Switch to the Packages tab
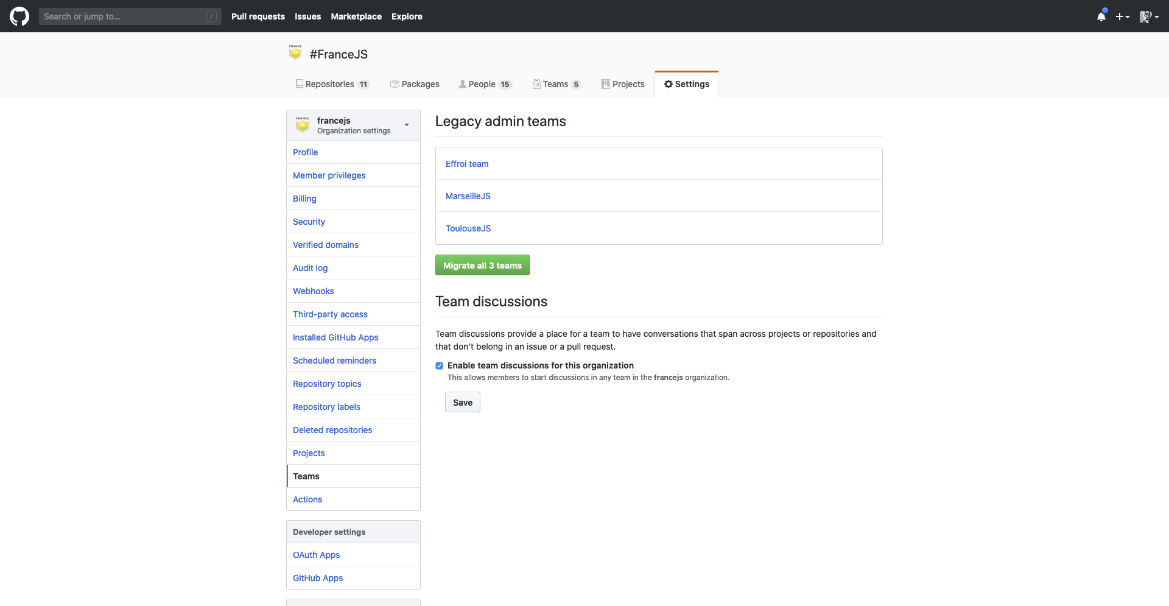 [x=415, y=84]
